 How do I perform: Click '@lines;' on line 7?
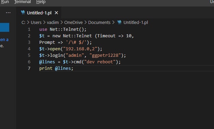coord(64,68)
